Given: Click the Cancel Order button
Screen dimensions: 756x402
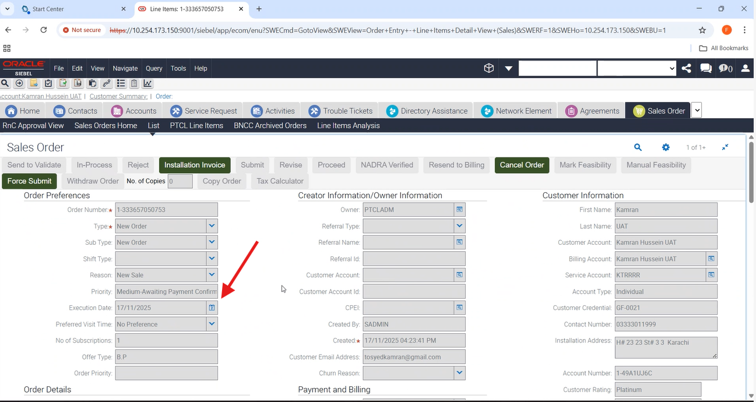Looking at the screenshot, I should tap(522, 165).
